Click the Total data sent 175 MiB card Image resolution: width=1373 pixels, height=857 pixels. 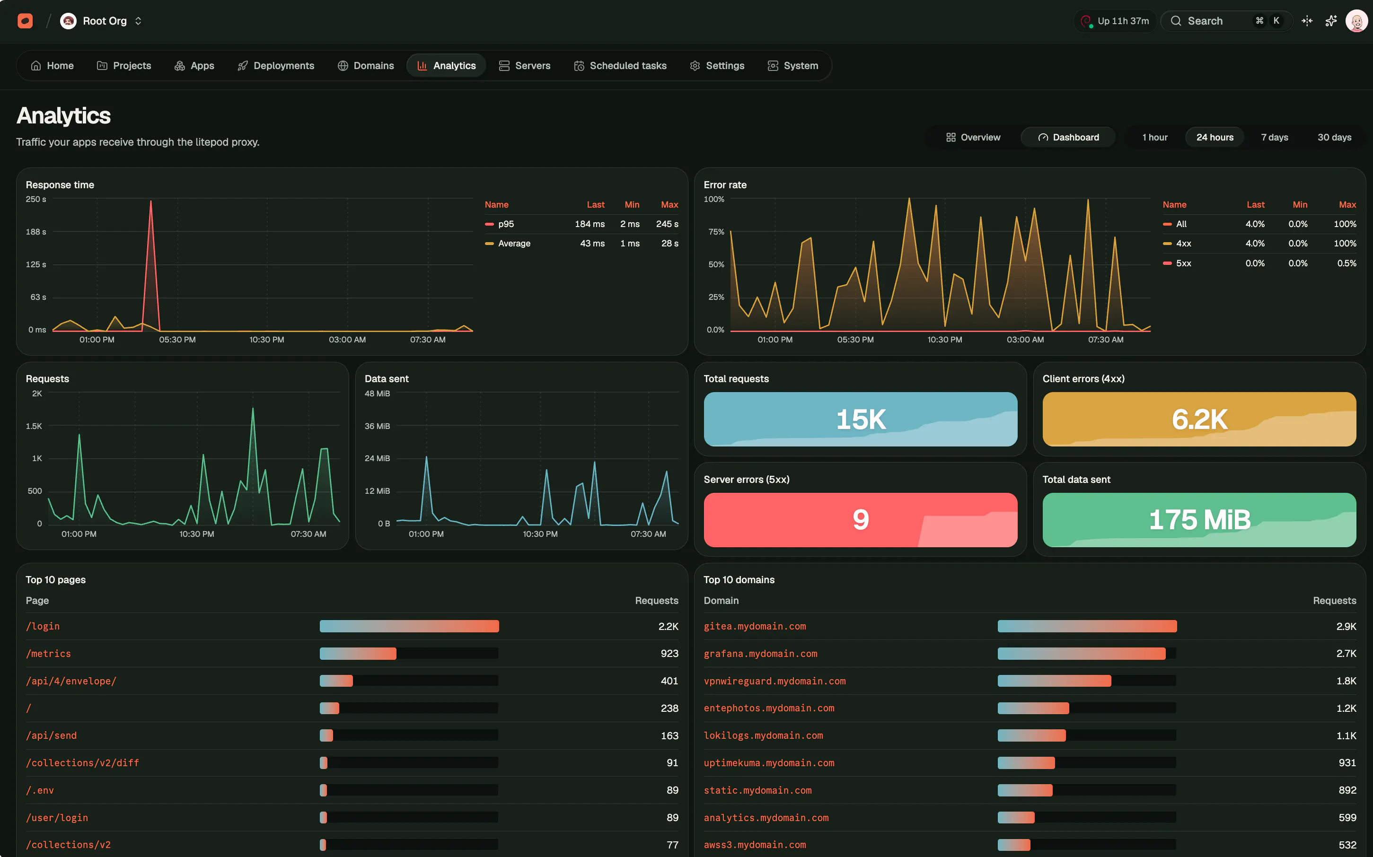[x=1199, y=520]
